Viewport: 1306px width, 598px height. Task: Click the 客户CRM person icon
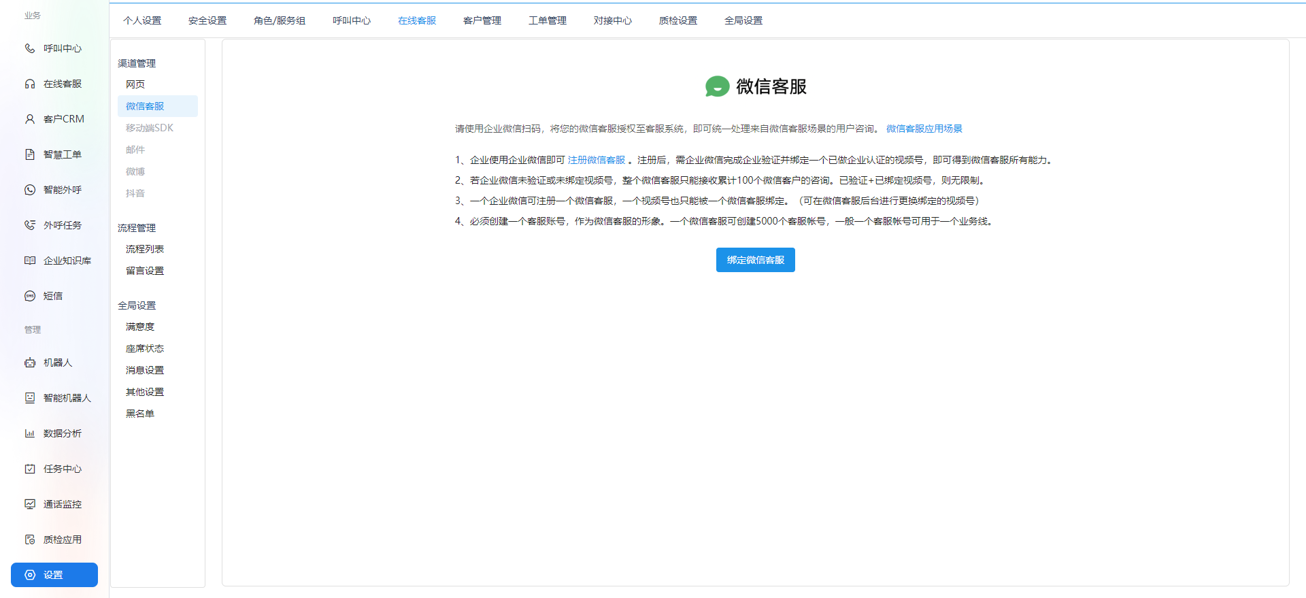click(30, 119)
